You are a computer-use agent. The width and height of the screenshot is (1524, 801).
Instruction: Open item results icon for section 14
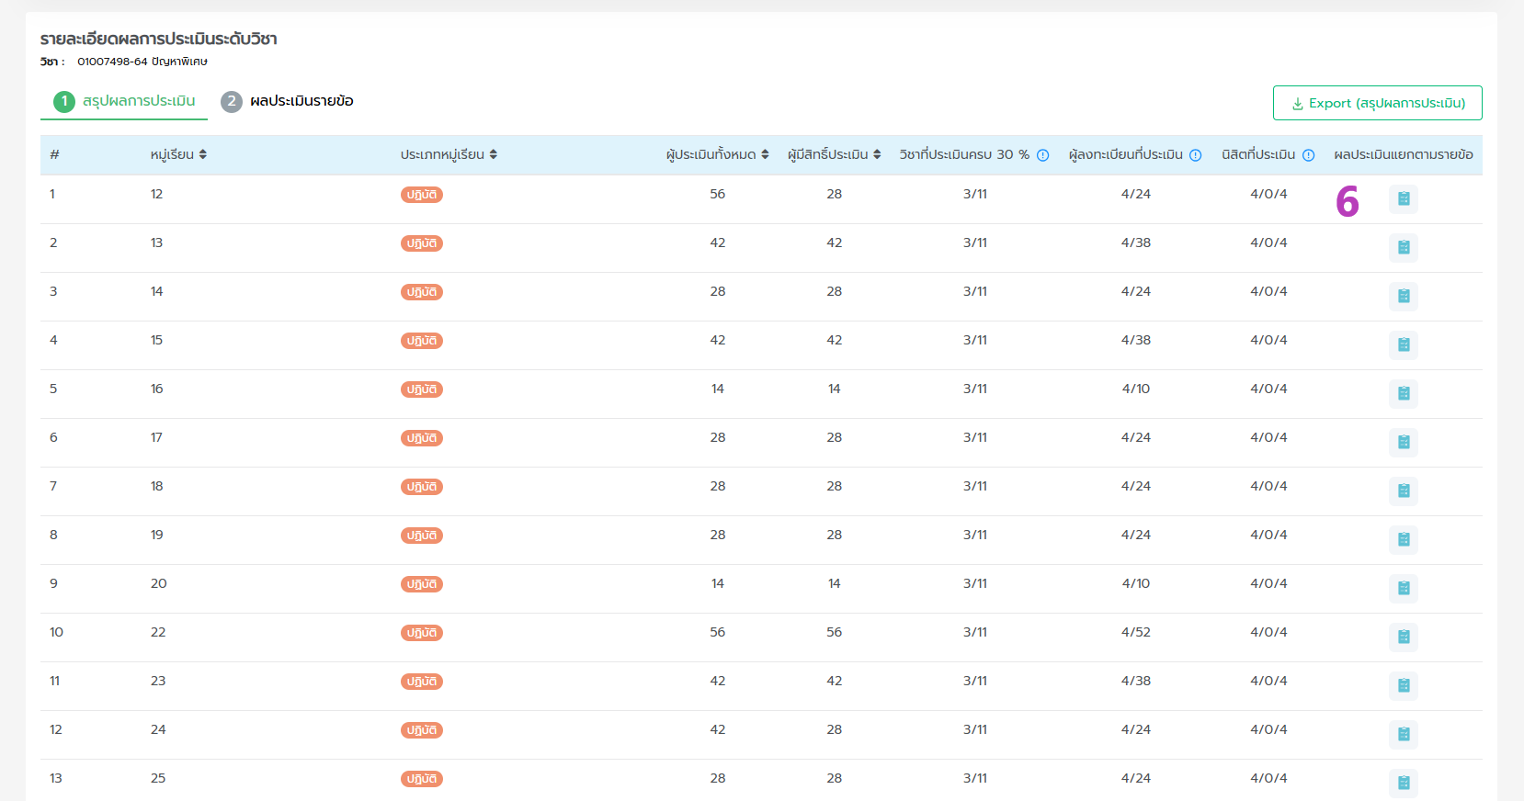point(1403,296)
